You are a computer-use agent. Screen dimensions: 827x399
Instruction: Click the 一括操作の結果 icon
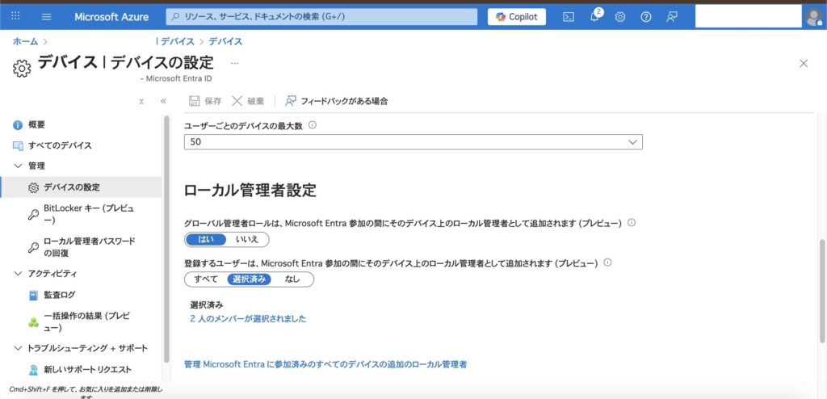click(33, 322)
